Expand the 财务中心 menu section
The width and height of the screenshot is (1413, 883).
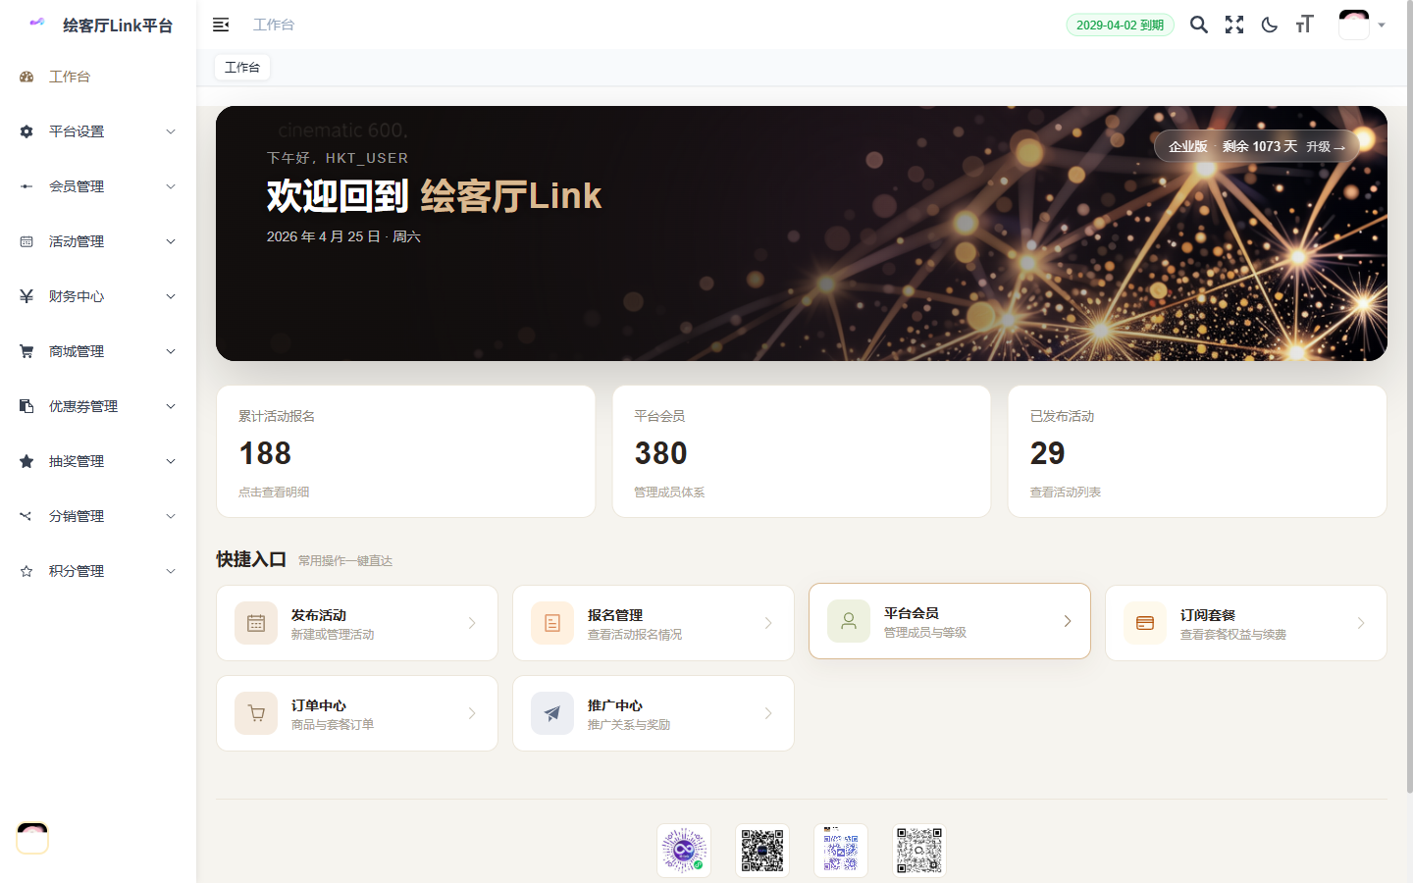97,296
